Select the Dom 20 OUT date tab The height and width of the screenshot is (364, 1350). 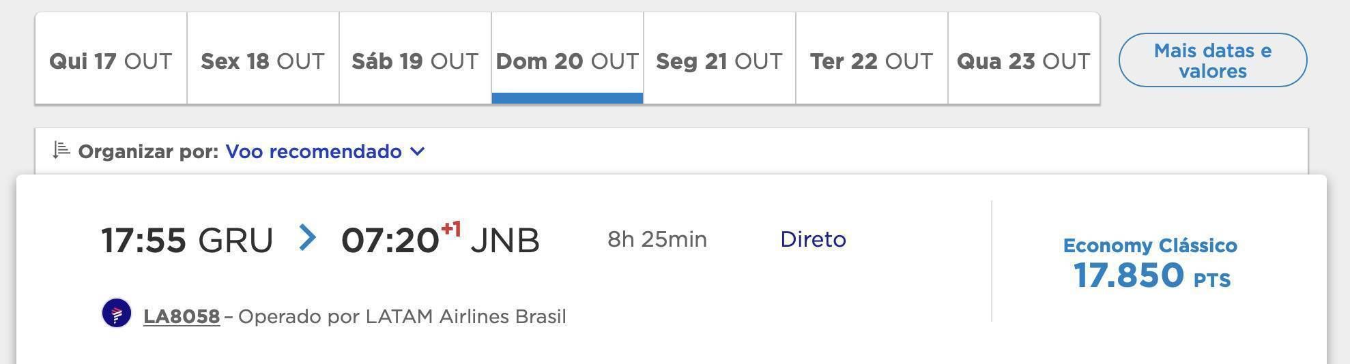tap(567, 58)
